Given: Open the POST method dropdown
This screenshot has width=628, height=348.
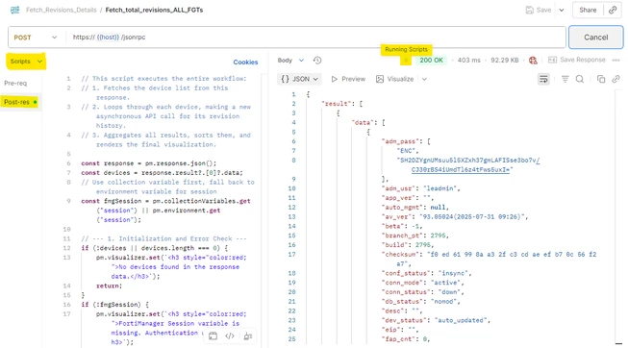Looking at the screenshot, I should coord(36,37).
